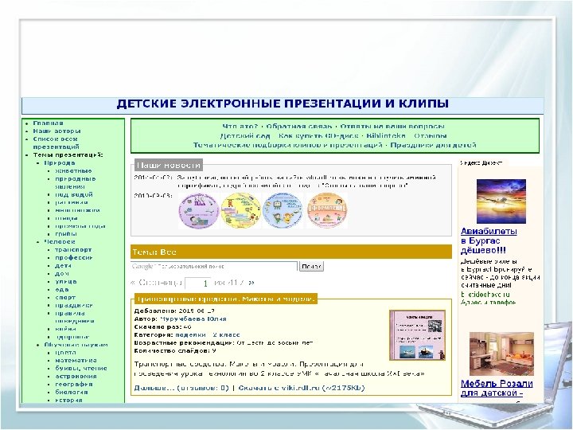Click the airplane sunset ad image
Image resolution: width=573 pixels, height=430 pixels.
click(501, 201)
